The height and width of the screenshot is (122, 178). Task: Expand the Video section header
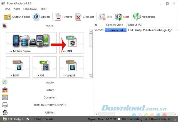click(50, 26)
